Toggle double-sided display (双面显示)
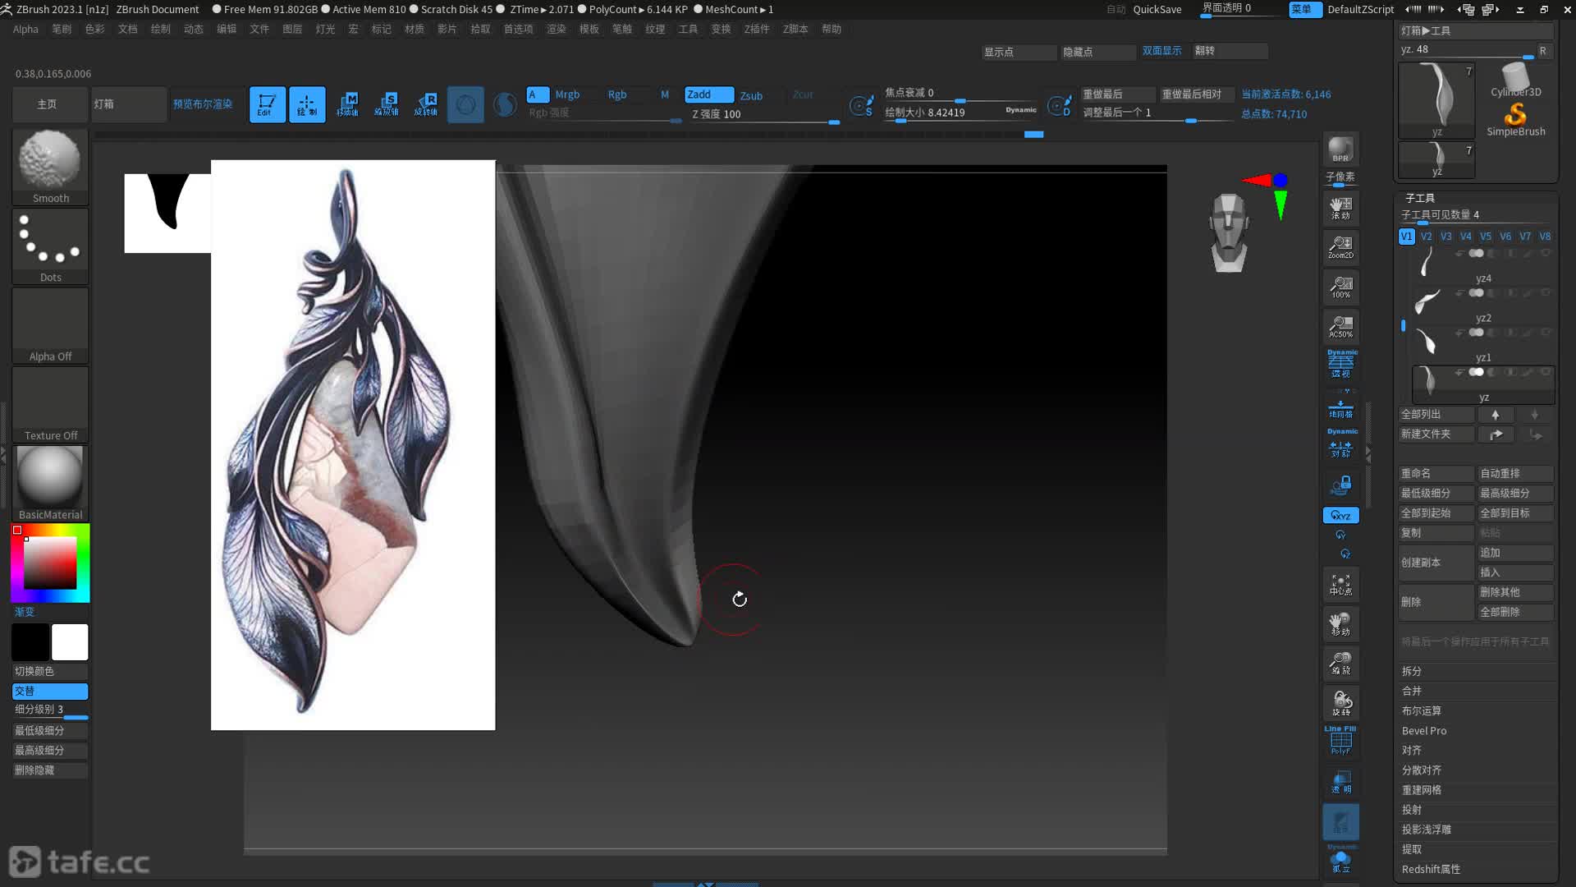This screenshot has width=1576, height=887. pos(1162,51)
